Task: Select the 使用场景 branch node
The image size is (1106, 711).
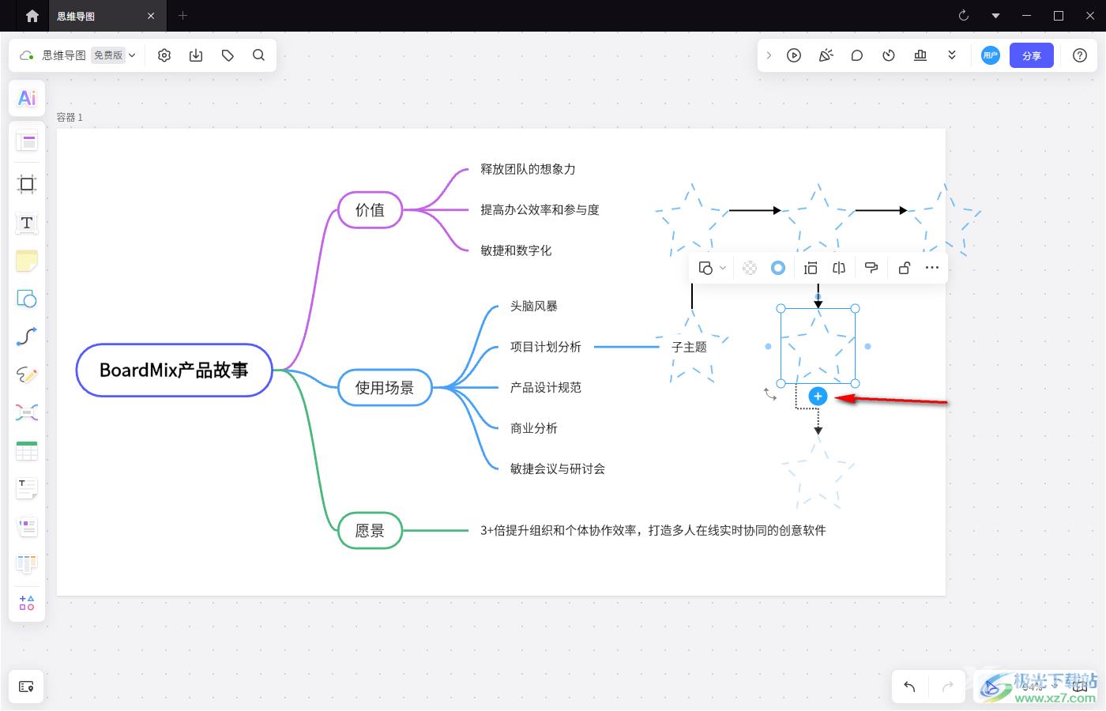Action: [x=385, y=388]
